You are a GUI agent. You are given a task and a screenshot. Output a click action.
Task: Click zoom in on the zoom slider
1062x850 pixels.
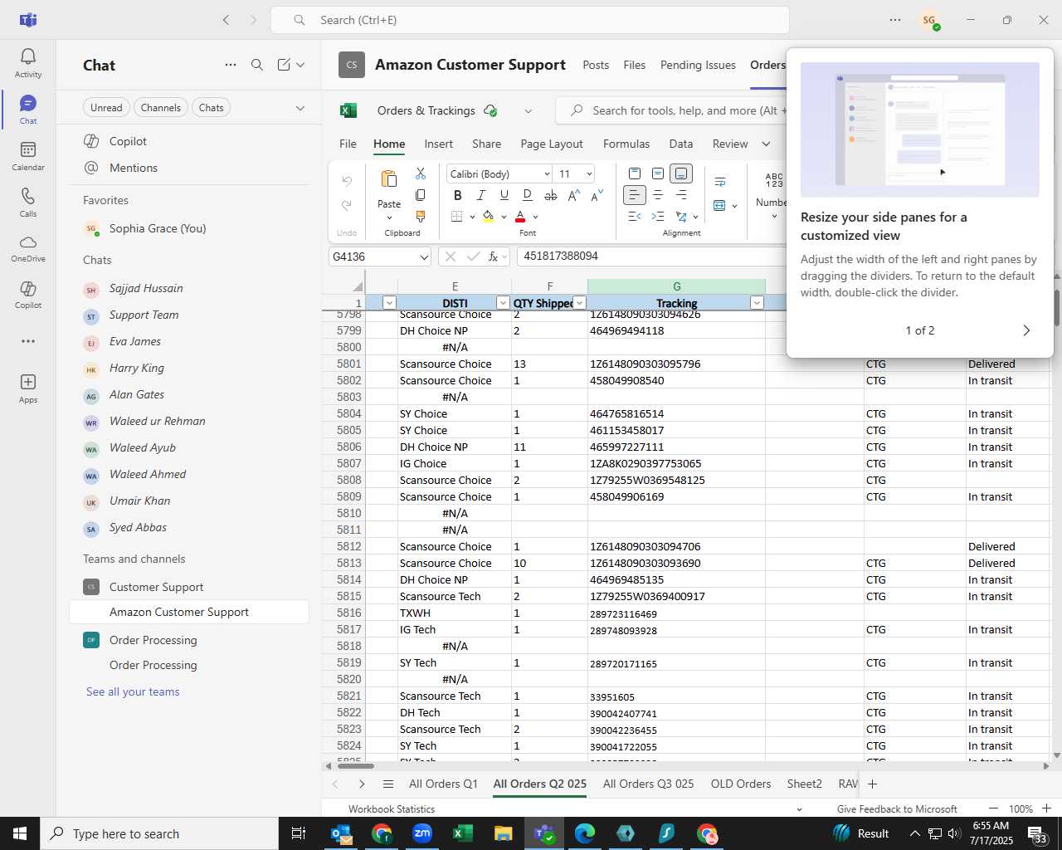[x=1046, y=808]
